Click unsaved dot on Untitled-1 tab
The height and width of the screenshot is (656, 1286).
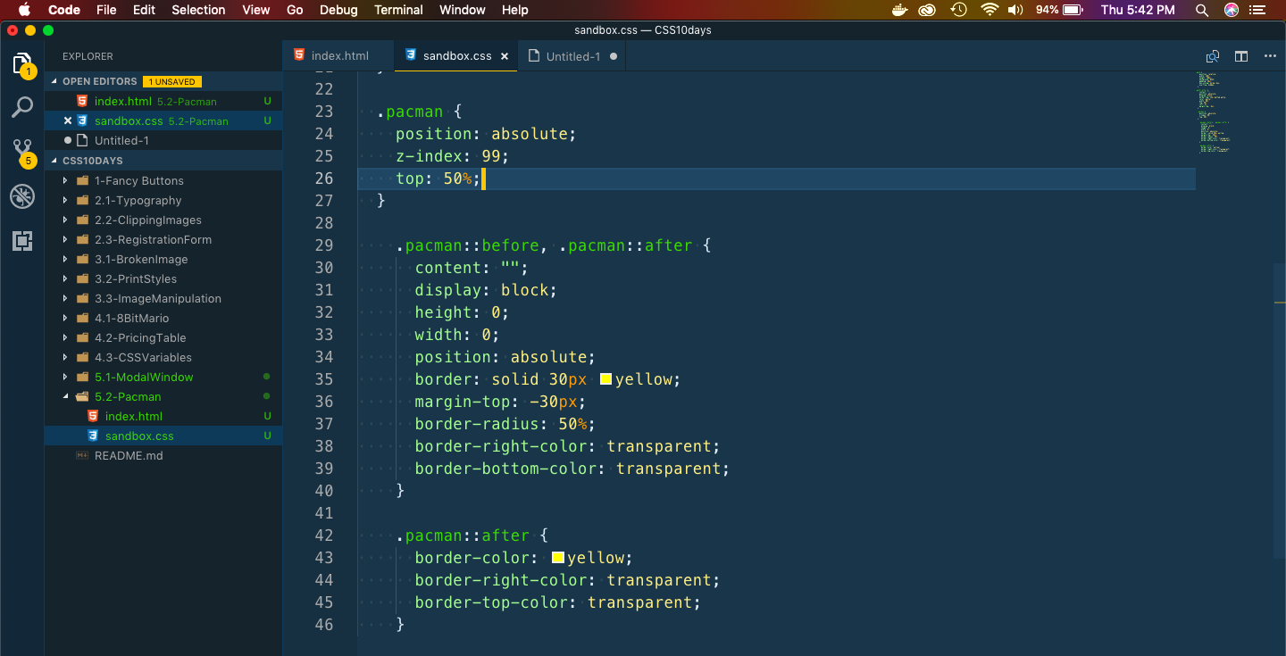click(613, 55)
